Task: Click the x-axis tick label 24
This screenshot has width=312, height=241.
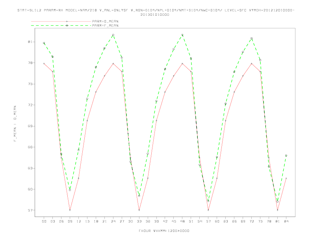Action: tap(113, 221)
